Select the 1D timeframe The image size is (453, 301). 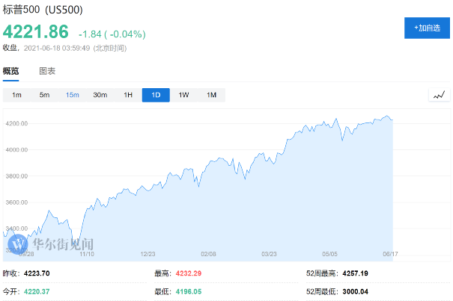click(156, 95)
